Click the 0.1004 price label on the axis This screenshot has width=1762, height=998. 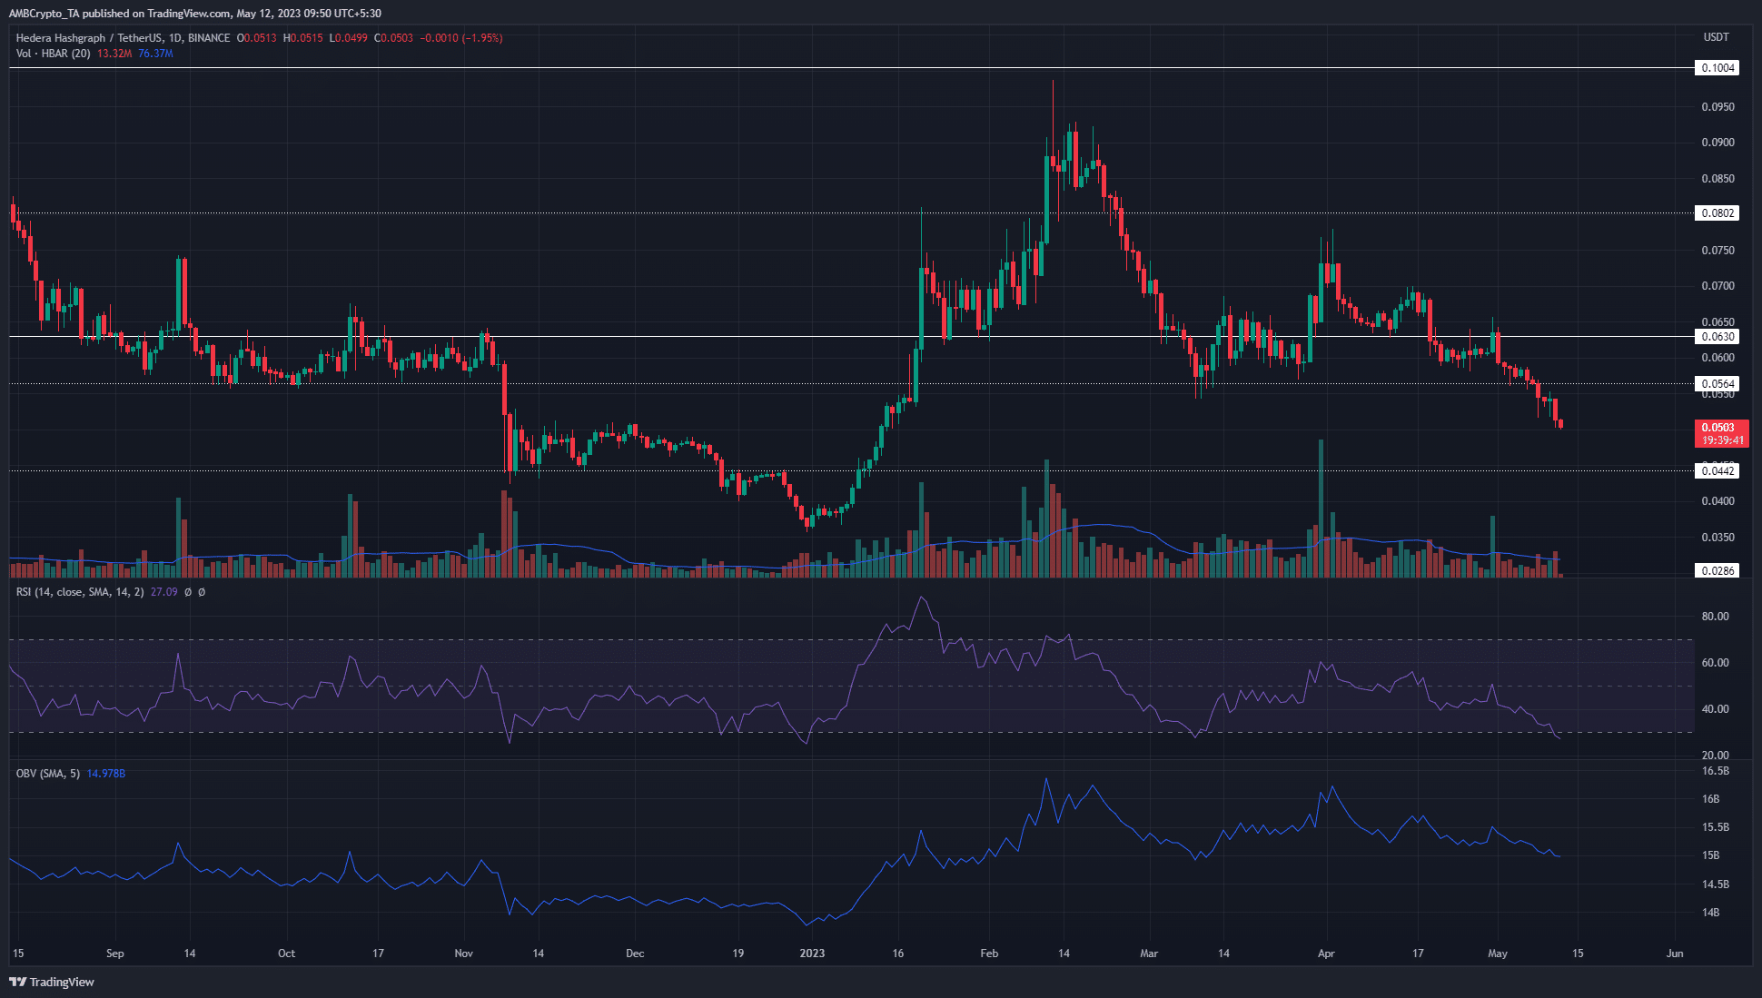(1717, 68)
